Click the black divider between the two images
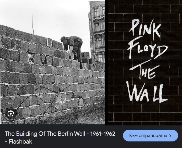 (107, 63)
